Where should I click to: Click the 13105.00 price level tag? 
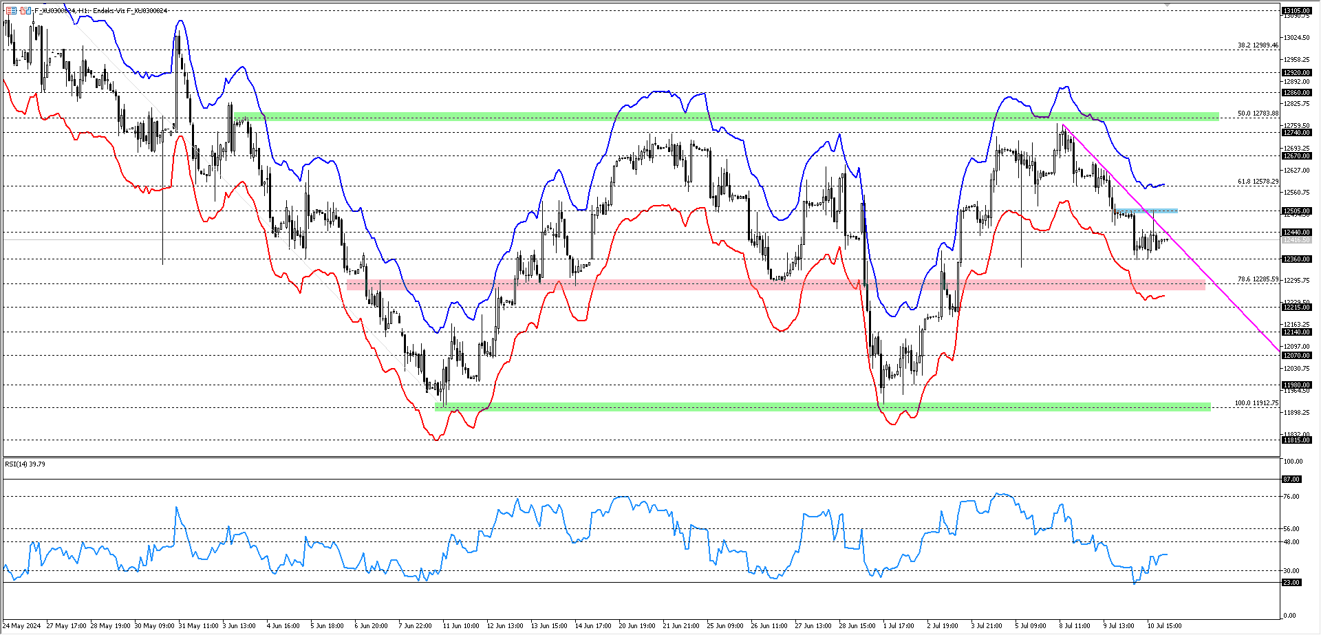pyautogui.click(x=1297, y=10)
